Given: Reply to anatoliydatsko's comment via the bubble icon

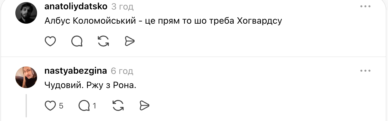Looking at the screenshot, I should click(77, 42).
